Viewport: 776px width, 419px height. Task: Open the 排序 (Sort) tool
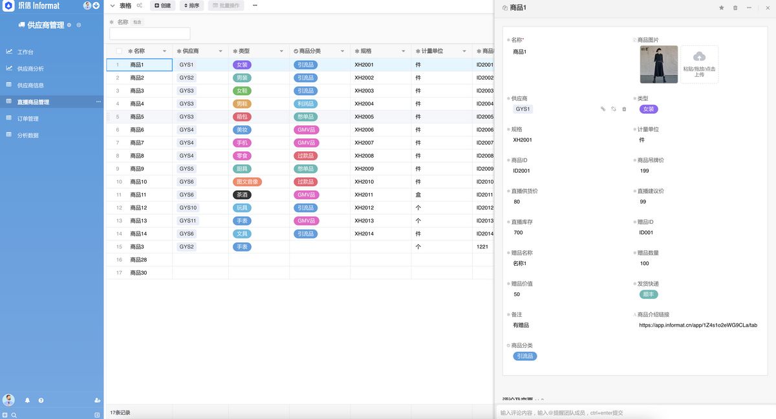click(x=192, y=6)
